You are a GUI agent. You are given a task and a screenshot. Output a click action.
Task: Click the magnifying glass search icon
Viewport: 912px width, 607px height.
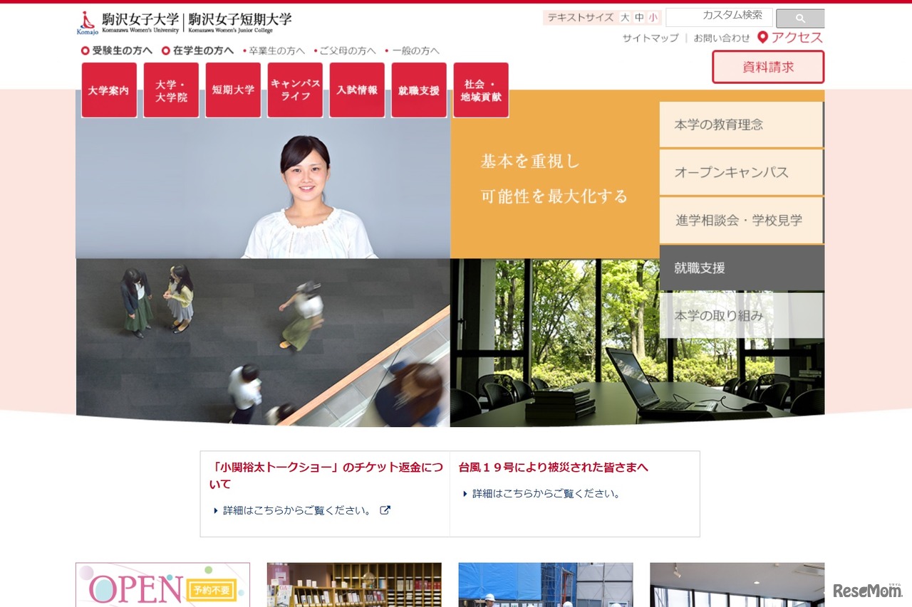pos(799,18)
